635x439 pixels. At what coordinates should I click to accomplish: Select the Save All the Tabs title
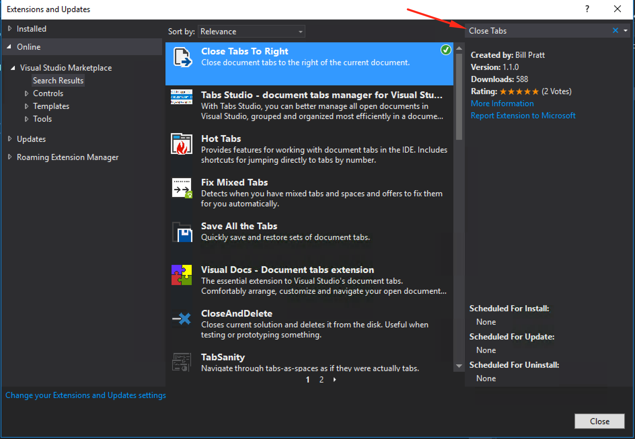(239, 226)
